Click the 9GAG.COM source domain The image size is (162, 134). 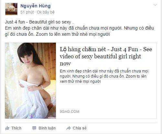click(70, 111)
